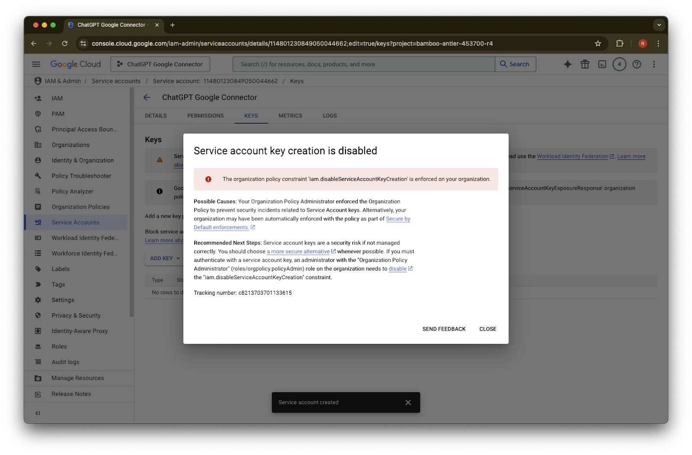Open Chrome's three-dot menu
Screen dimensions: 692x455
click(658, 44)
